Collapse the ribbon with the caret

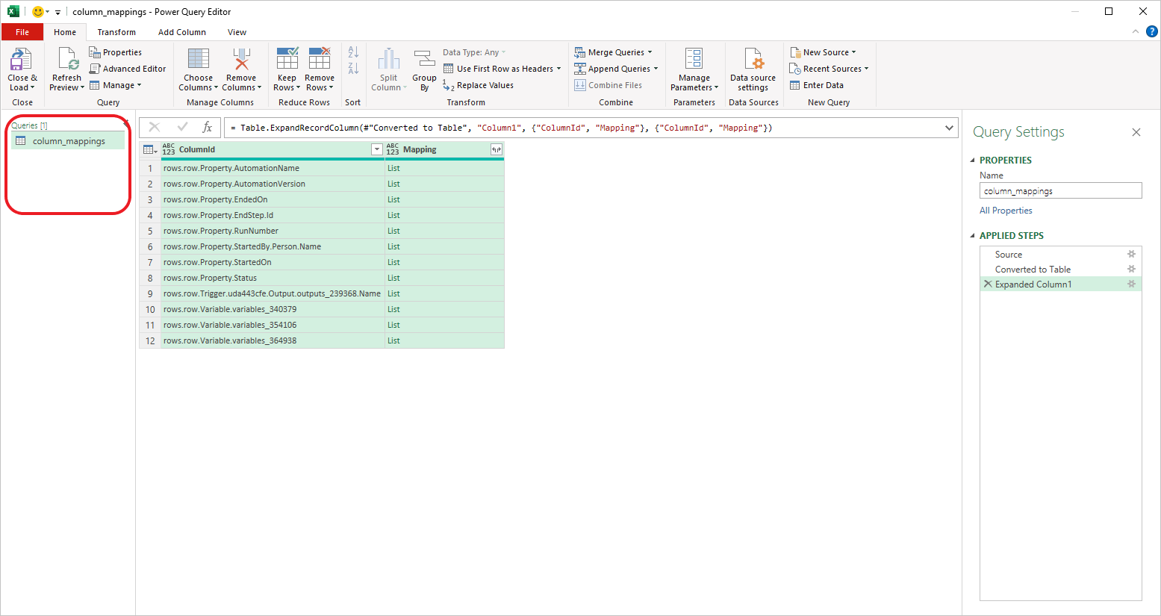point(1136,31)
